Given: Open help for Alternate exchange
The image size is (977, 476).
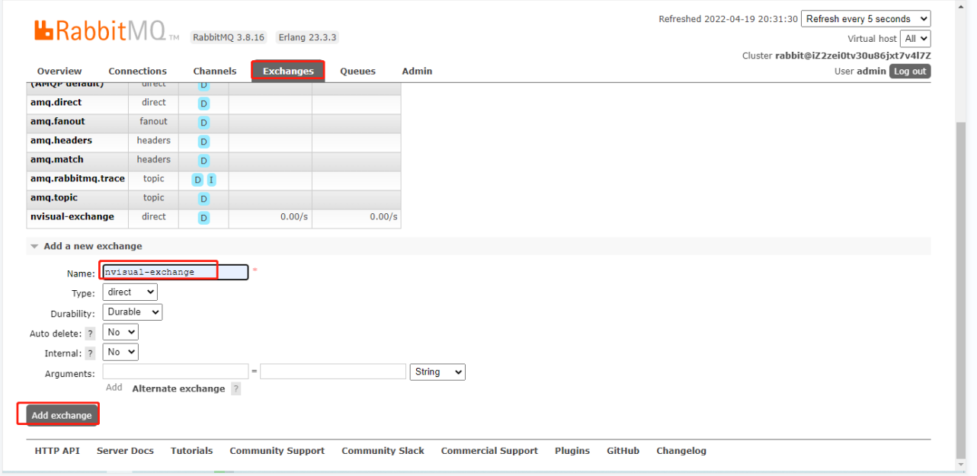Looking at the screenshot, I should coord(236,389).
